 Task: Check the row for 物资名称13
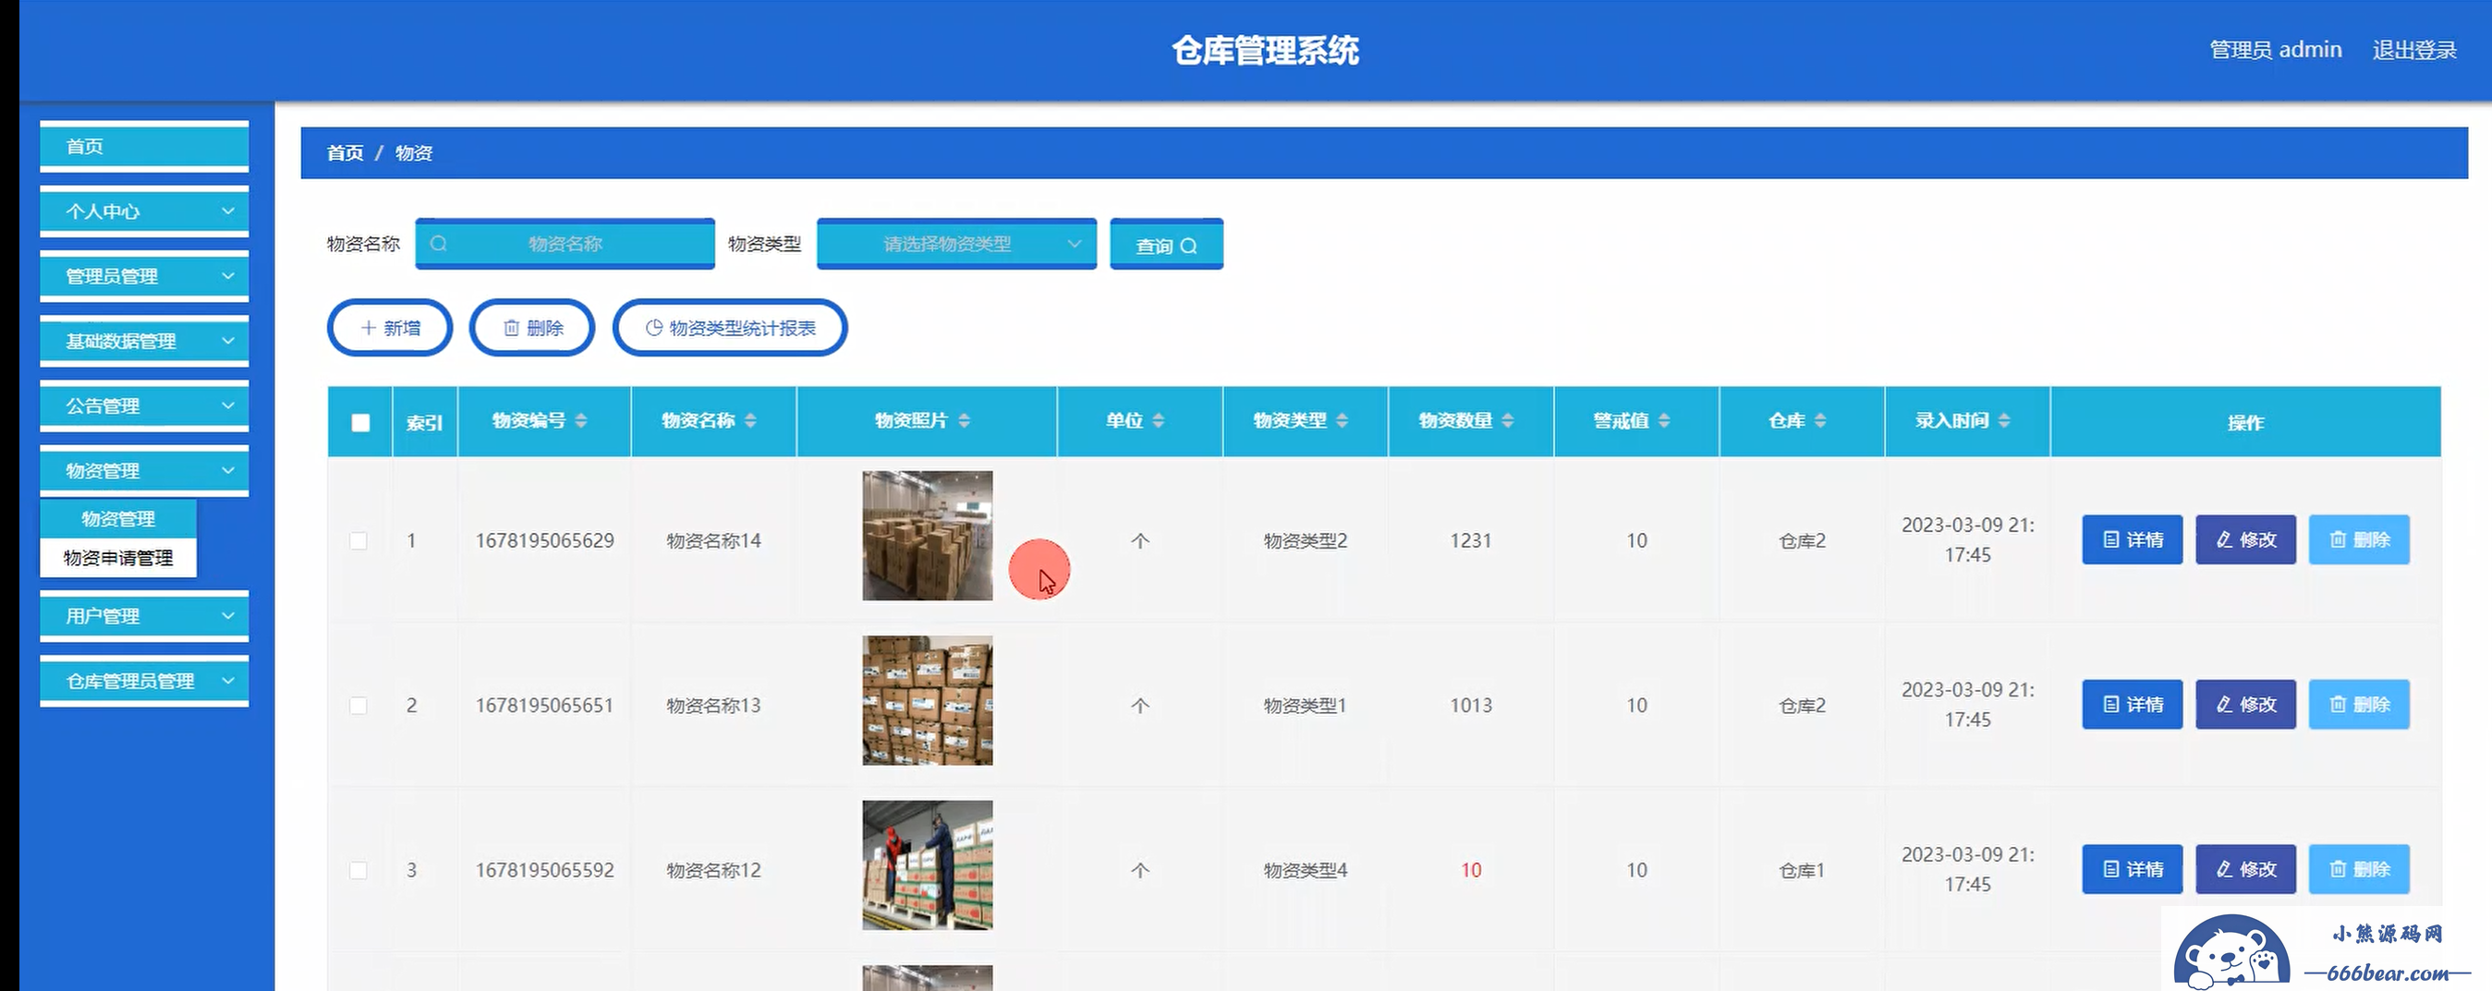(358, 706)
